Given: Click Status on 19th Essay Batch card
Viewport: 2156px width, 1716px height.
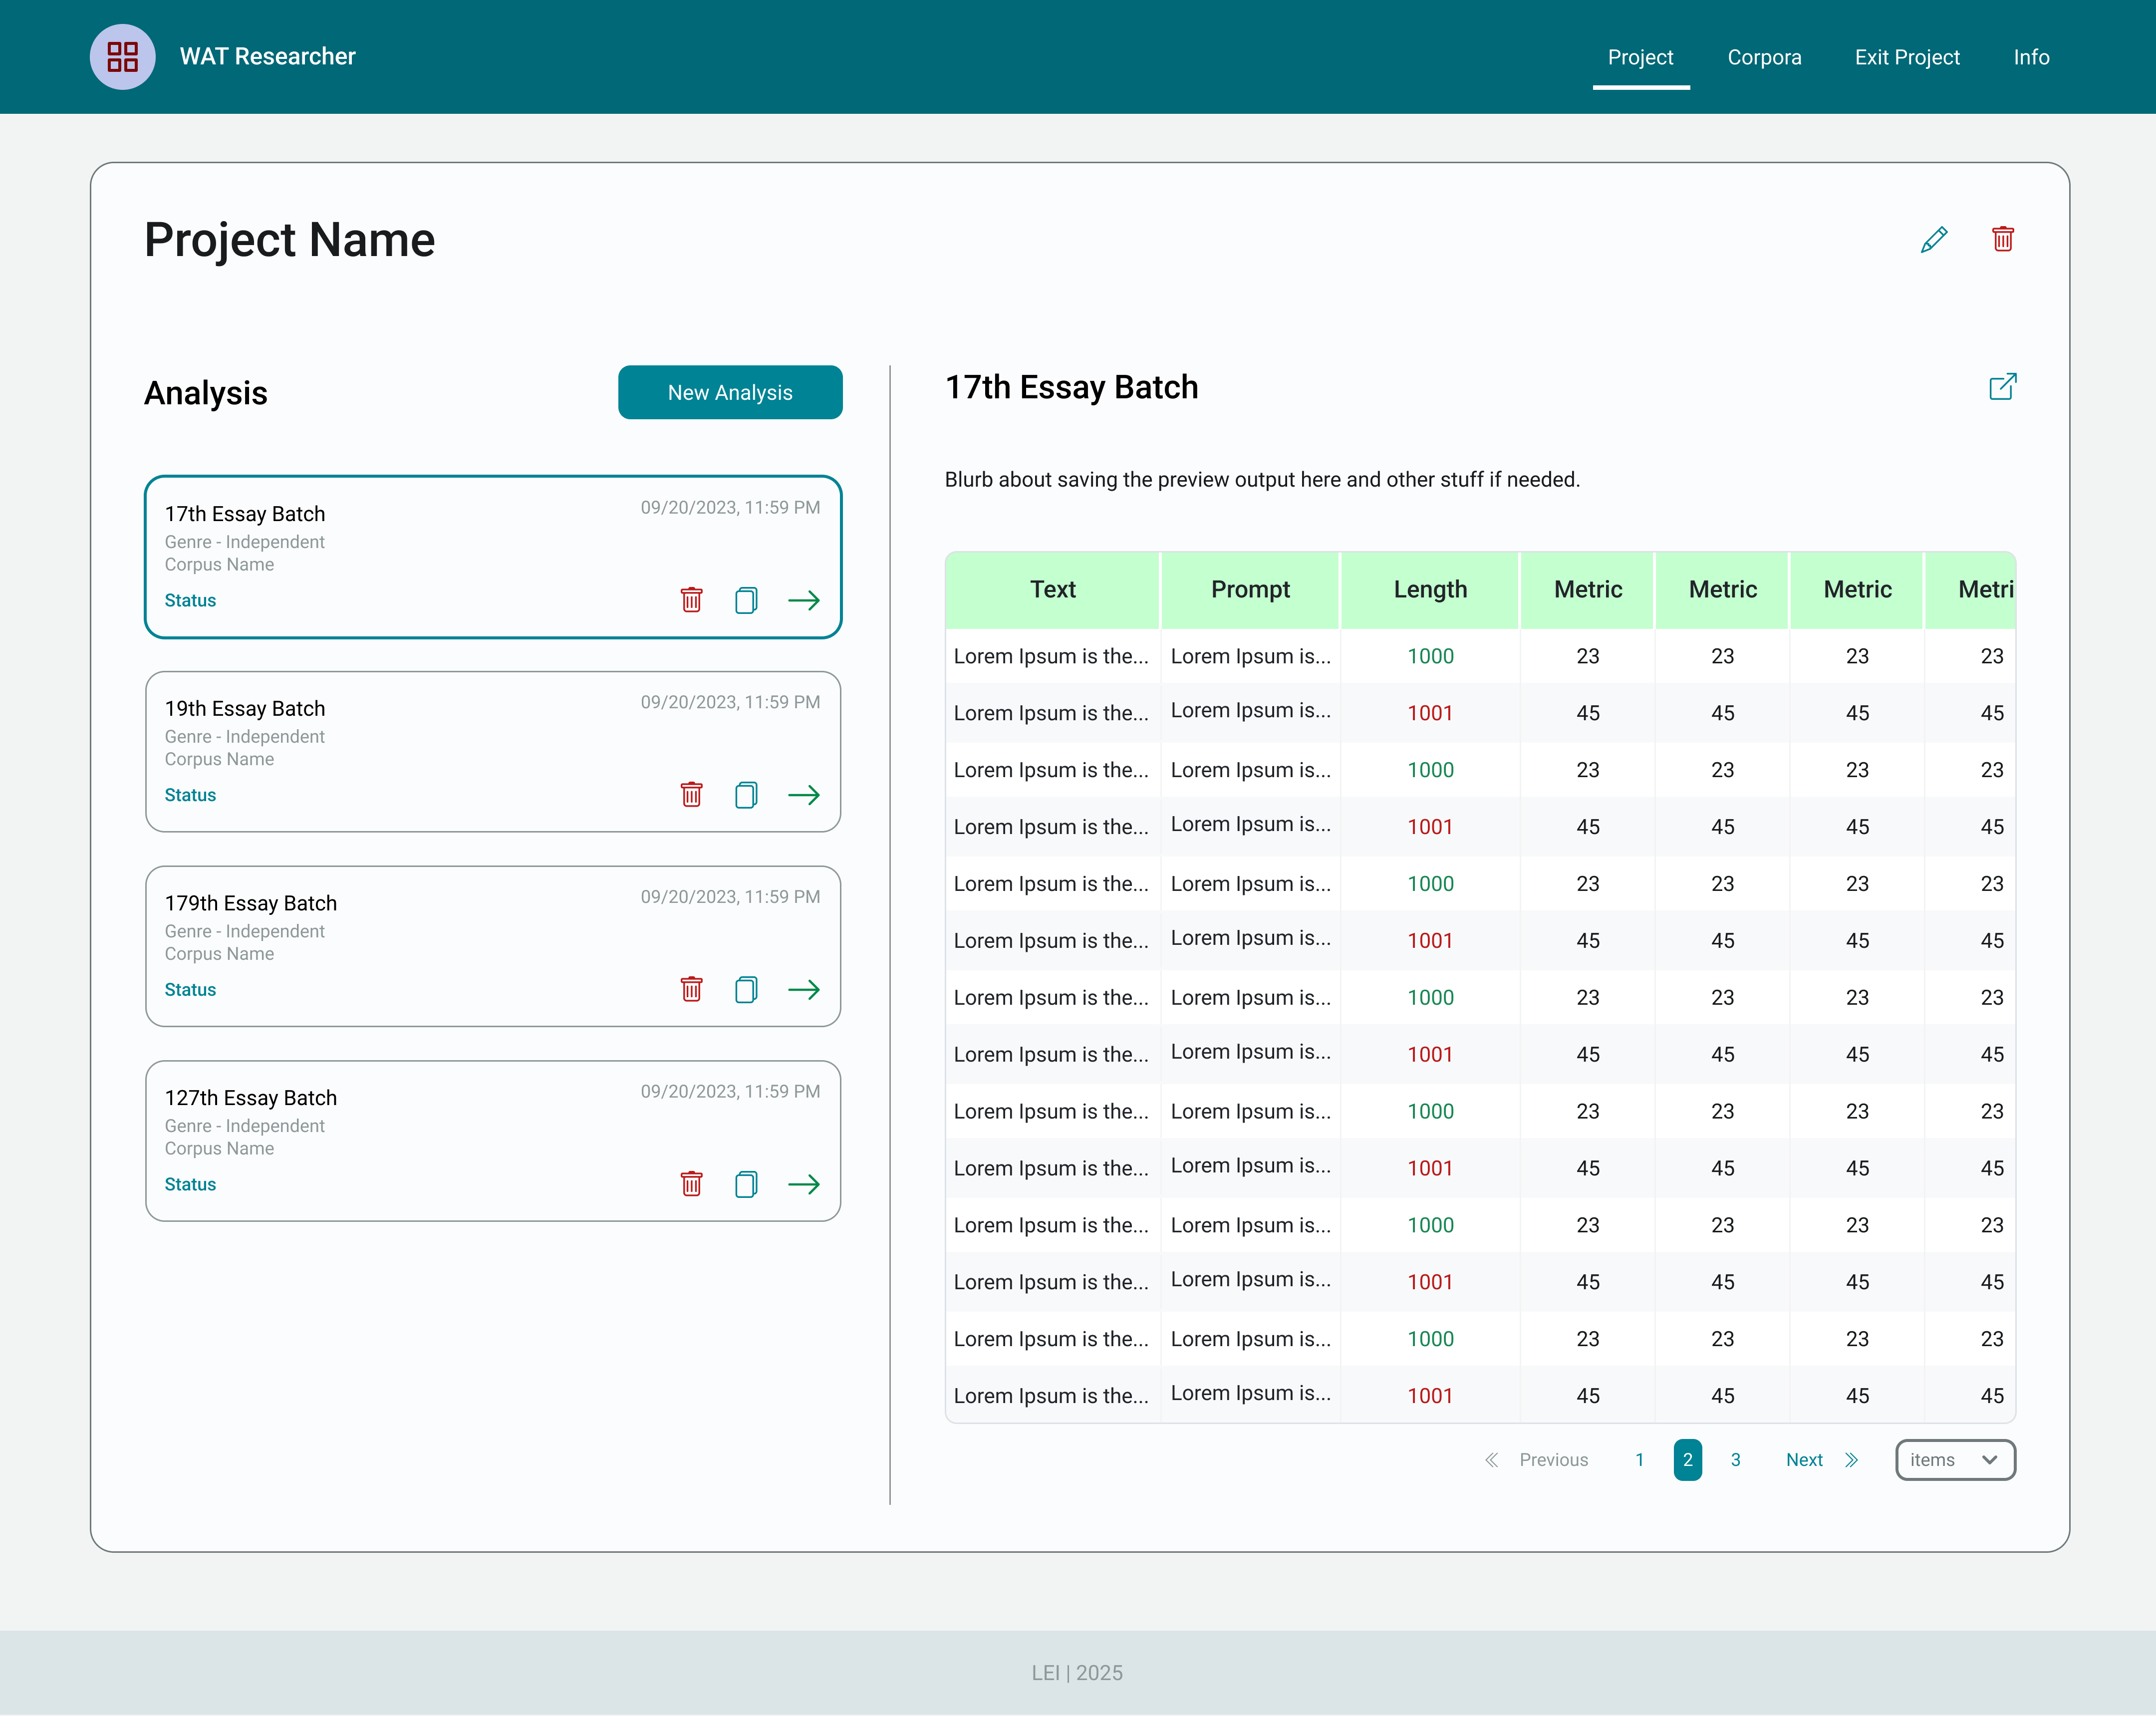Looking at the screenshot, I should [190, 795].
